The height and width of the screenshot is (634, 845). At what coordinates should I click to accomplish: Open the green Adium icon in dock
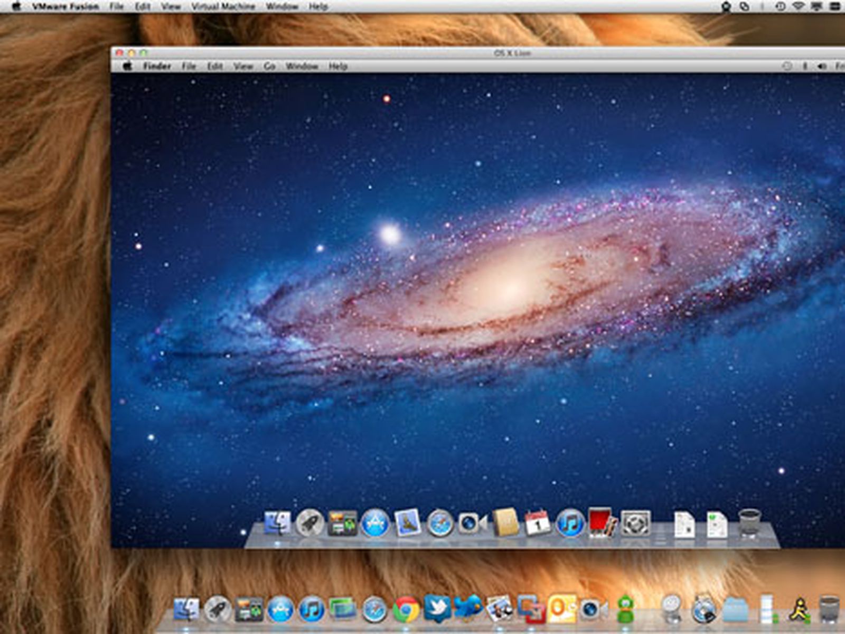(625, 610)
